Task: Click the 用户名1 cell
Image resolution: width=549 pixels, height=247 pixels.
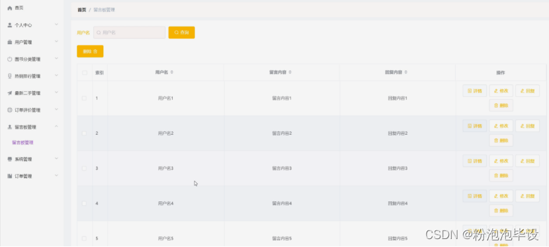Action: [166, 98]
